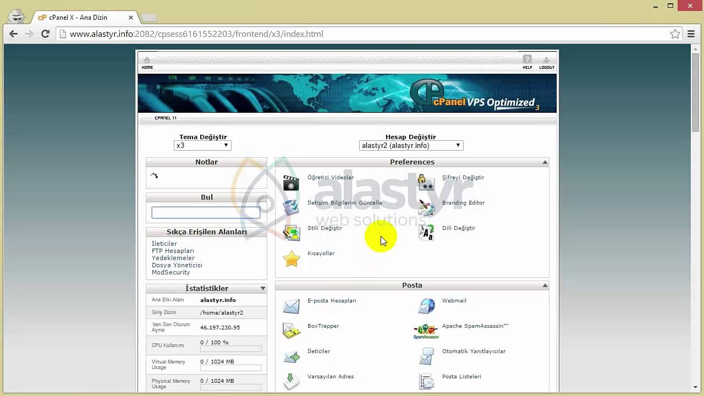Viewport: 704px width, 396px height.
Task: Click the Öğretici Videolar text link
Action: pos(331,178)
